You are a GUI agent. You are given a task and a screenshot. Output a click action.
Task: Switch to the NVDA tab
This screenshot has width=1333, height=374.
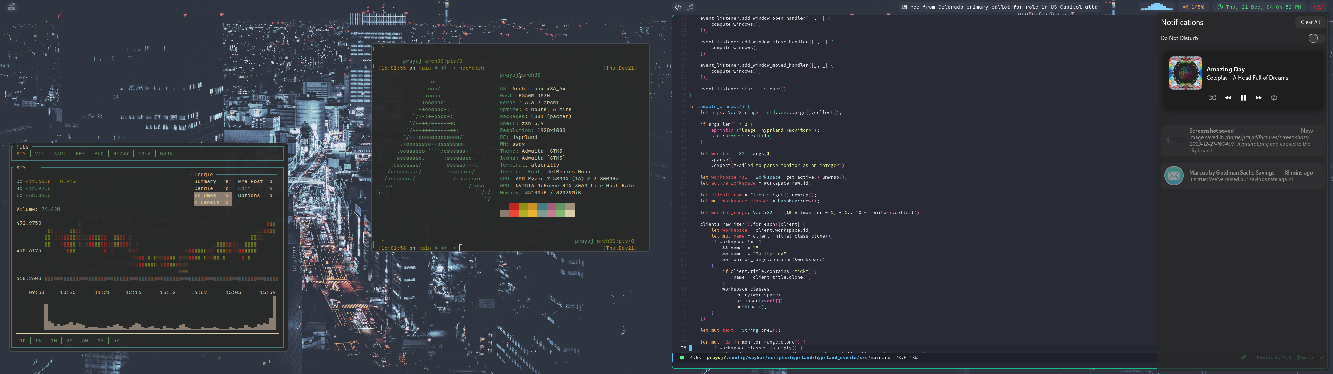pyautogui.click(x=166, y=154)
